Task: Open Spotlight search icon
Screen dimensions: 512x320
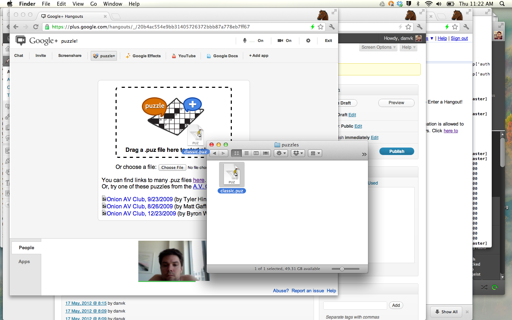Action: (502, 4)
